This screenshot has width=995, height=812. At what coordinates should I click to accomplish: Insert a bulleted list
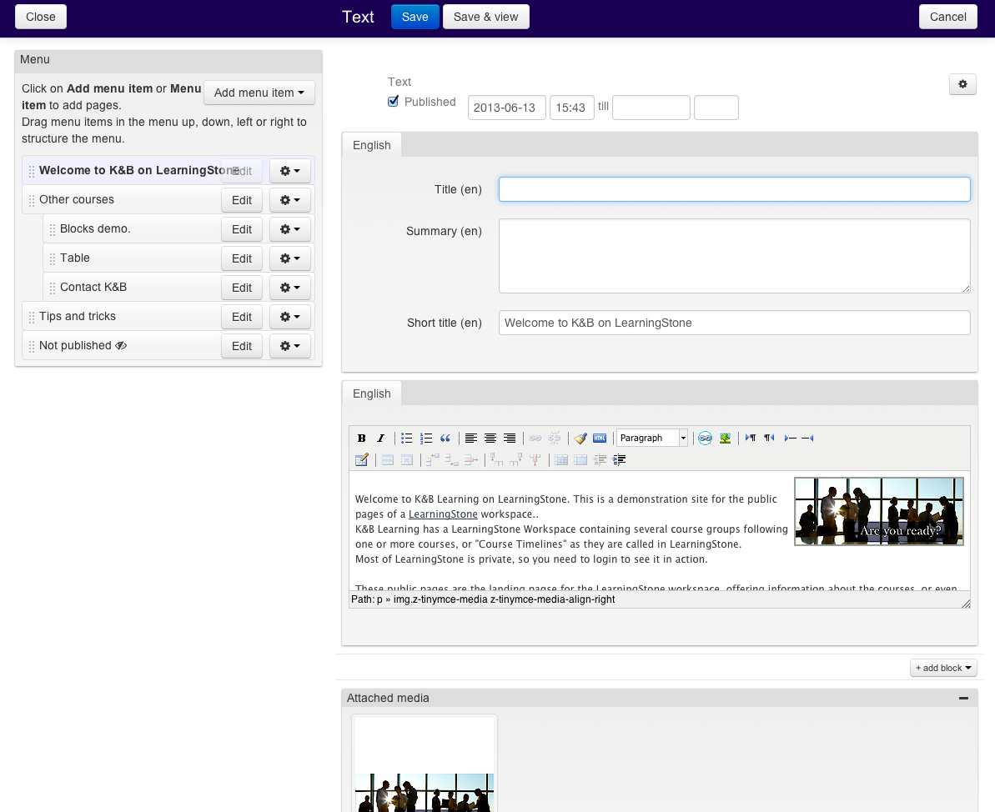tap(407, 438)
